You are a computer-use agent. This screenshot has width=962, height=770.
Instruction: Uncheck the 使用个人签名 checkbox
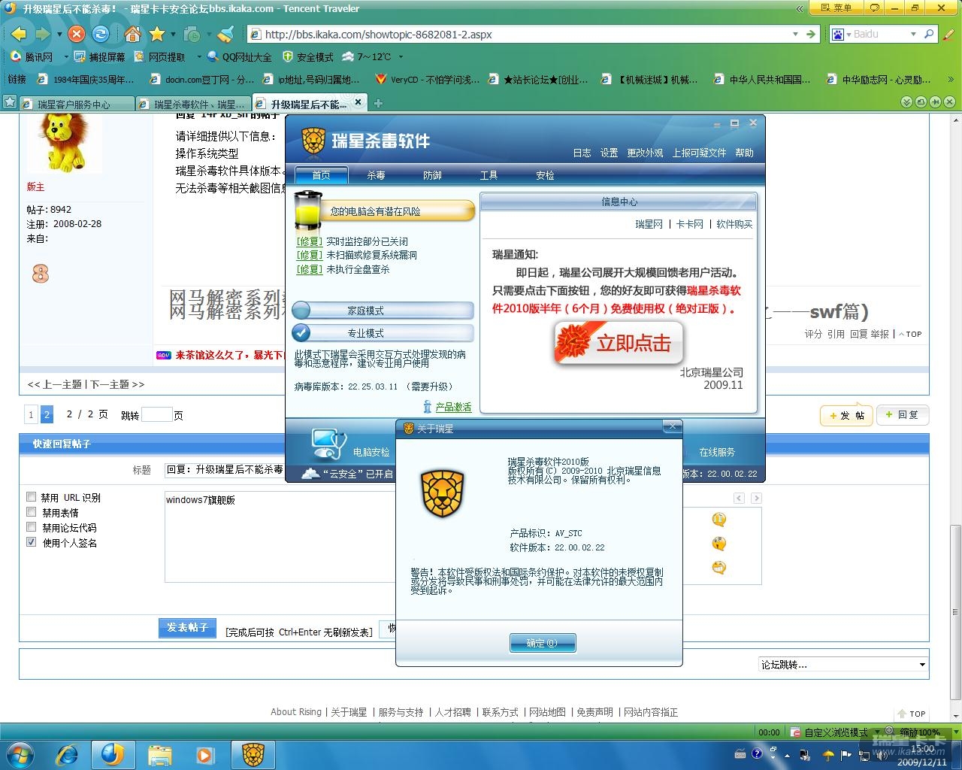click(x=32, y=542)
